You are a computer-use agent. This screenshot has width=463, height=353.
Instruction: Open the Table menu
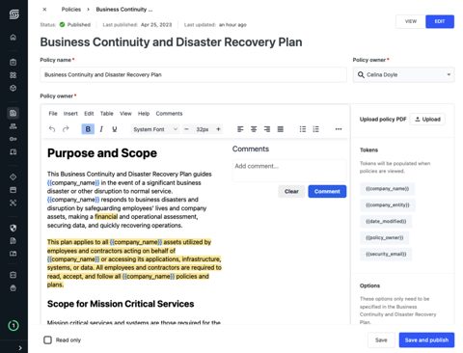106,114
